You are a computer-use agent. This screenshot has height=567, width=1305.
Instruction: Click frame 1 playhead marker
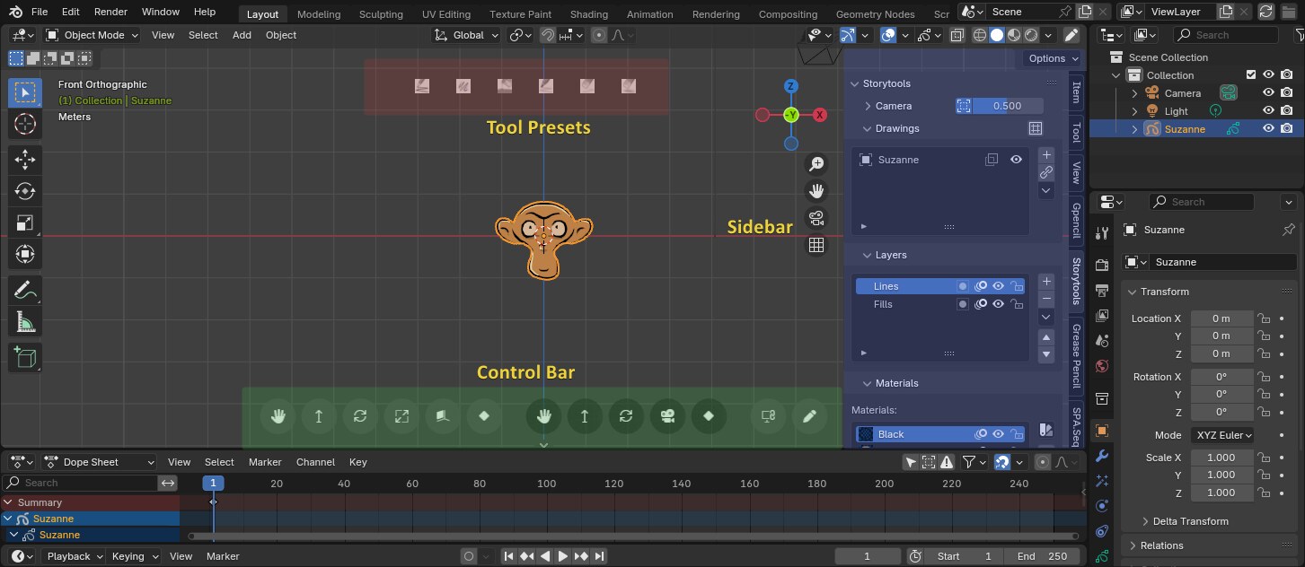213,483
